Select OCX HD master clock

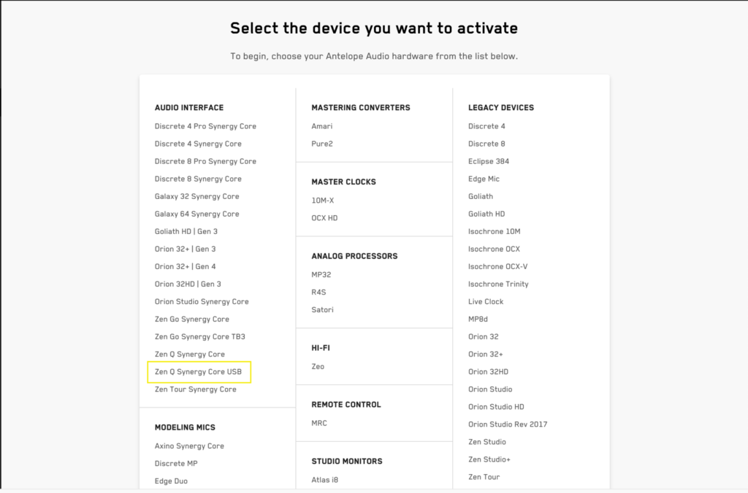pos(324,218)
